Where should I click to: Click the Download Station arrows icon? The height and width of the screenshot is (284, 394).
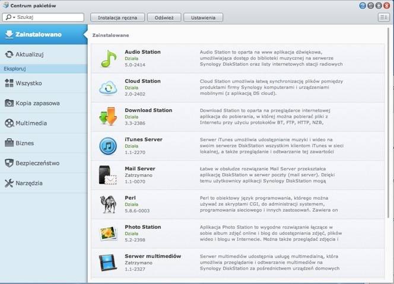pos(108,116)
